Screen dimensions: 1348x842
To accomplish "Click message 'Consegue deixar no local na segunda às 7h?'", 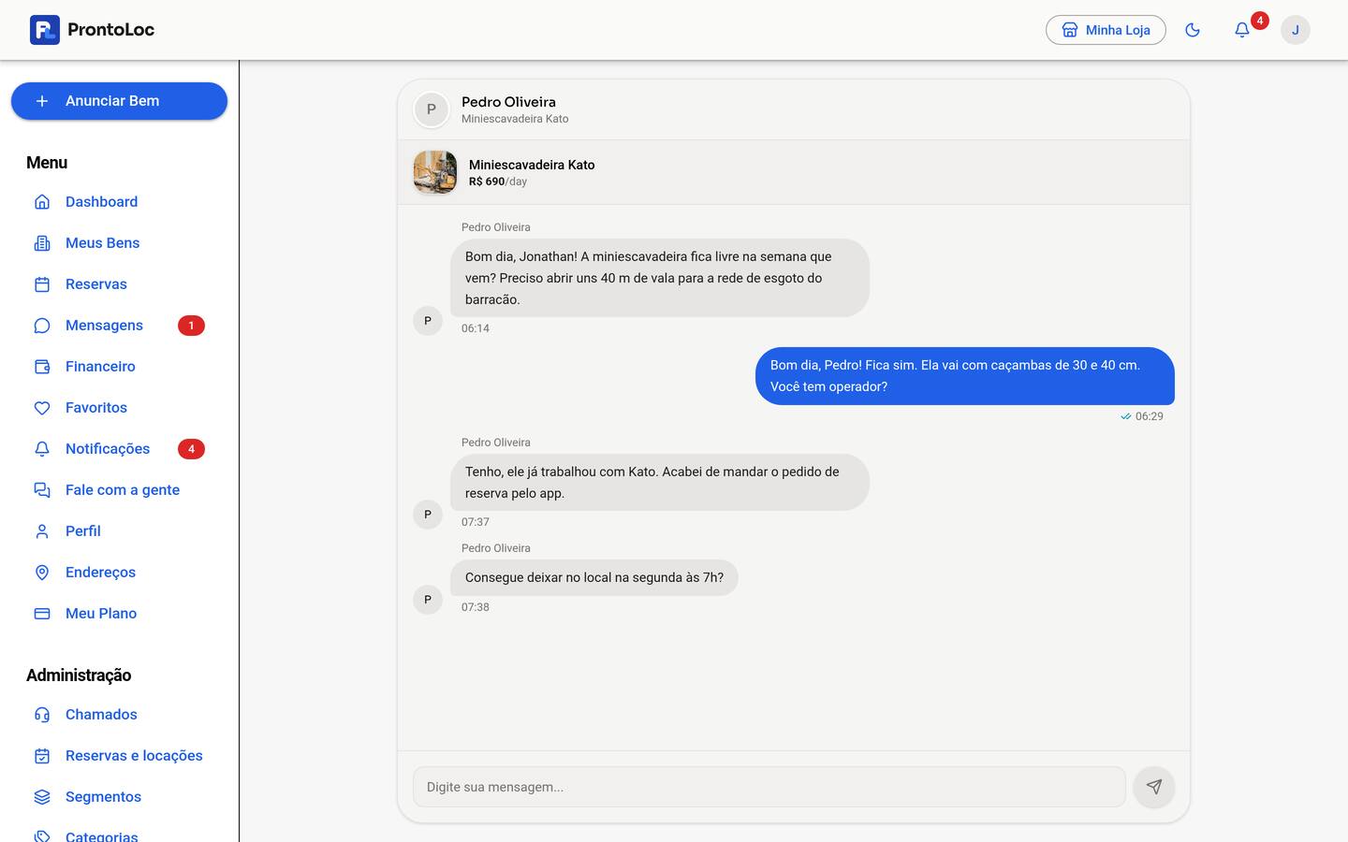I will pos(594,577).
